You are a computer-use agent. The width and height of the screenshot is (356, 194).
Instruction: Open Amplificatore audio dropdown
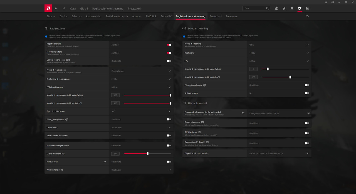141,170
